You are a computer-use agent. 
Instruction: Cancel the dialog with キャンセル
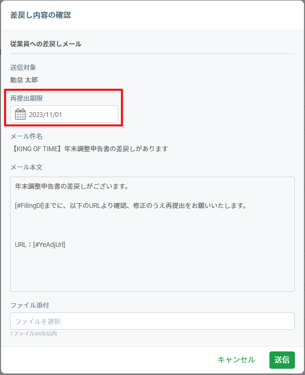pyautogui.click(x=236, y=360)
